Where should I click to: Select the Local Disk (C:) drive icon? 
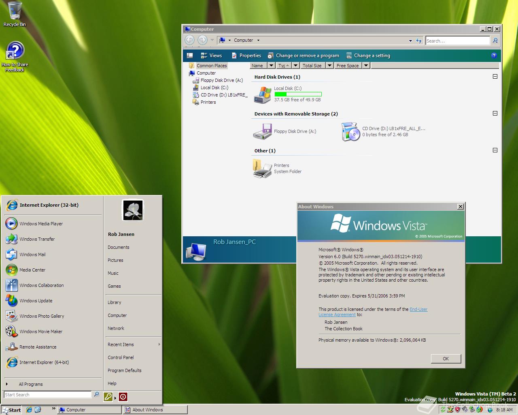[x=263, y=95]
